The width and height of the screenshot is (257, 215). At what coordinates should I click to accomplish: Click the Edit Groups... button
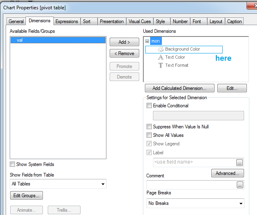[x=26, y=196]
